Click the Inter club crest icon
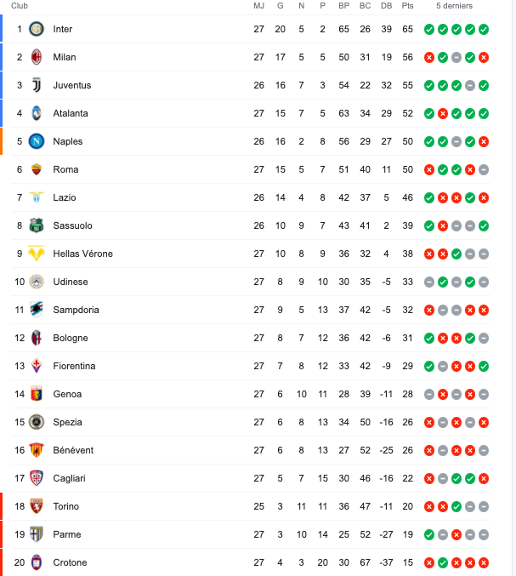 pyautogui.click(x=37, y=29)
